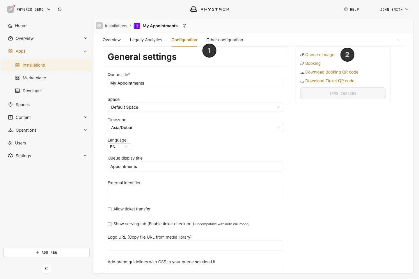
Task: Click the Queue title input field
Action: (195, 83)
